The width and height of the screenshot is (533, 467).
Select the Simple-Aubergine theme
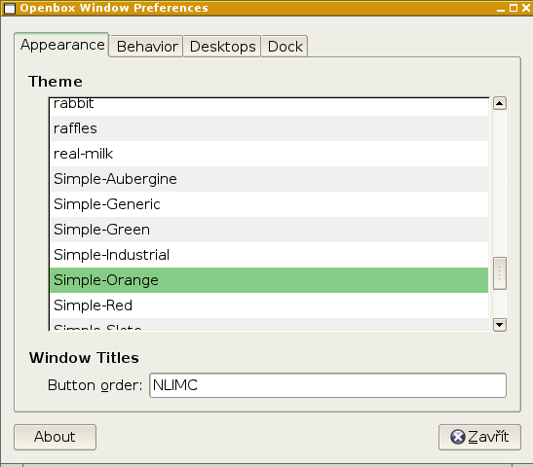[269, 179]
